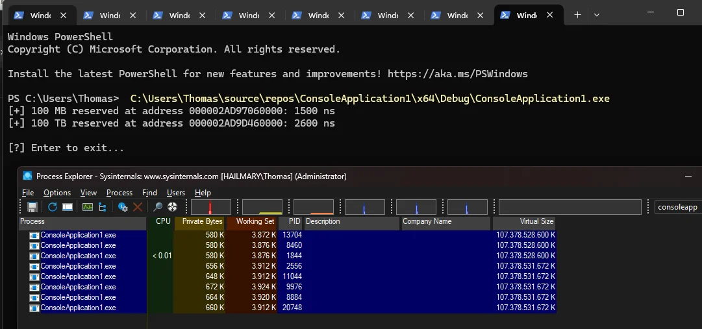Click the process icon for PID 20748
Image resolution: width=702 pixels, height=329 pixels.
click(34, 308)
